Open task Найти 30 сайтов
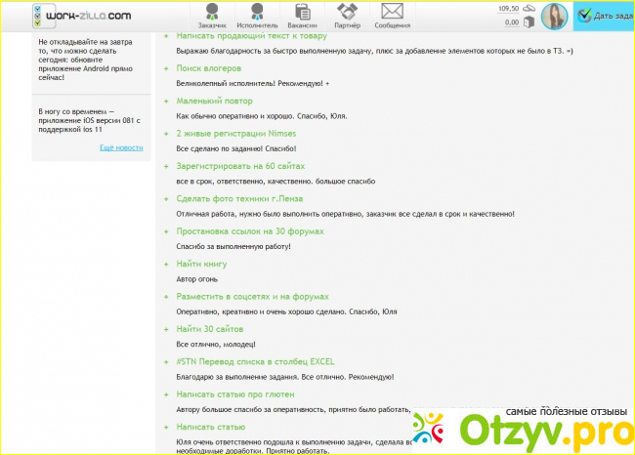 click(x=208, y=329)
